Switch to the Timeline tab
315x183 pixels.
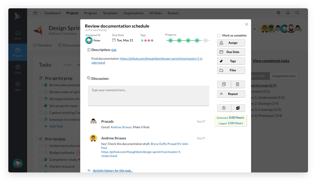[x=42, y=45]
